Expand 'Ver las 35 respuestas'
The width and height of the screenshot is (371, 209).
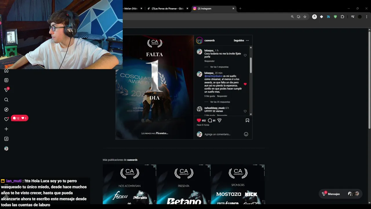(x=220, y=102)
